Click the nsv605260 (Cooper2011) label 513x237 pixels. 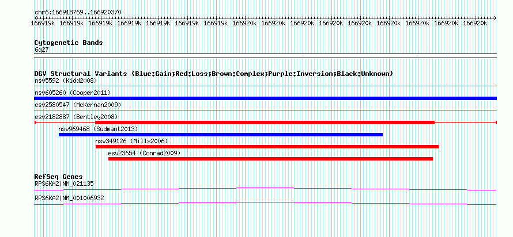point(73,93)
